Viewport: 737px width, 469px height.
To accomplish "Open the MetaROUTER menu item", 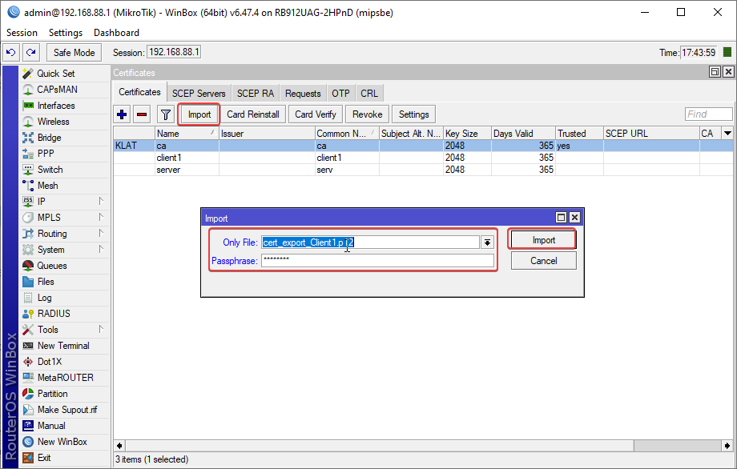I will tap(64, 378).
